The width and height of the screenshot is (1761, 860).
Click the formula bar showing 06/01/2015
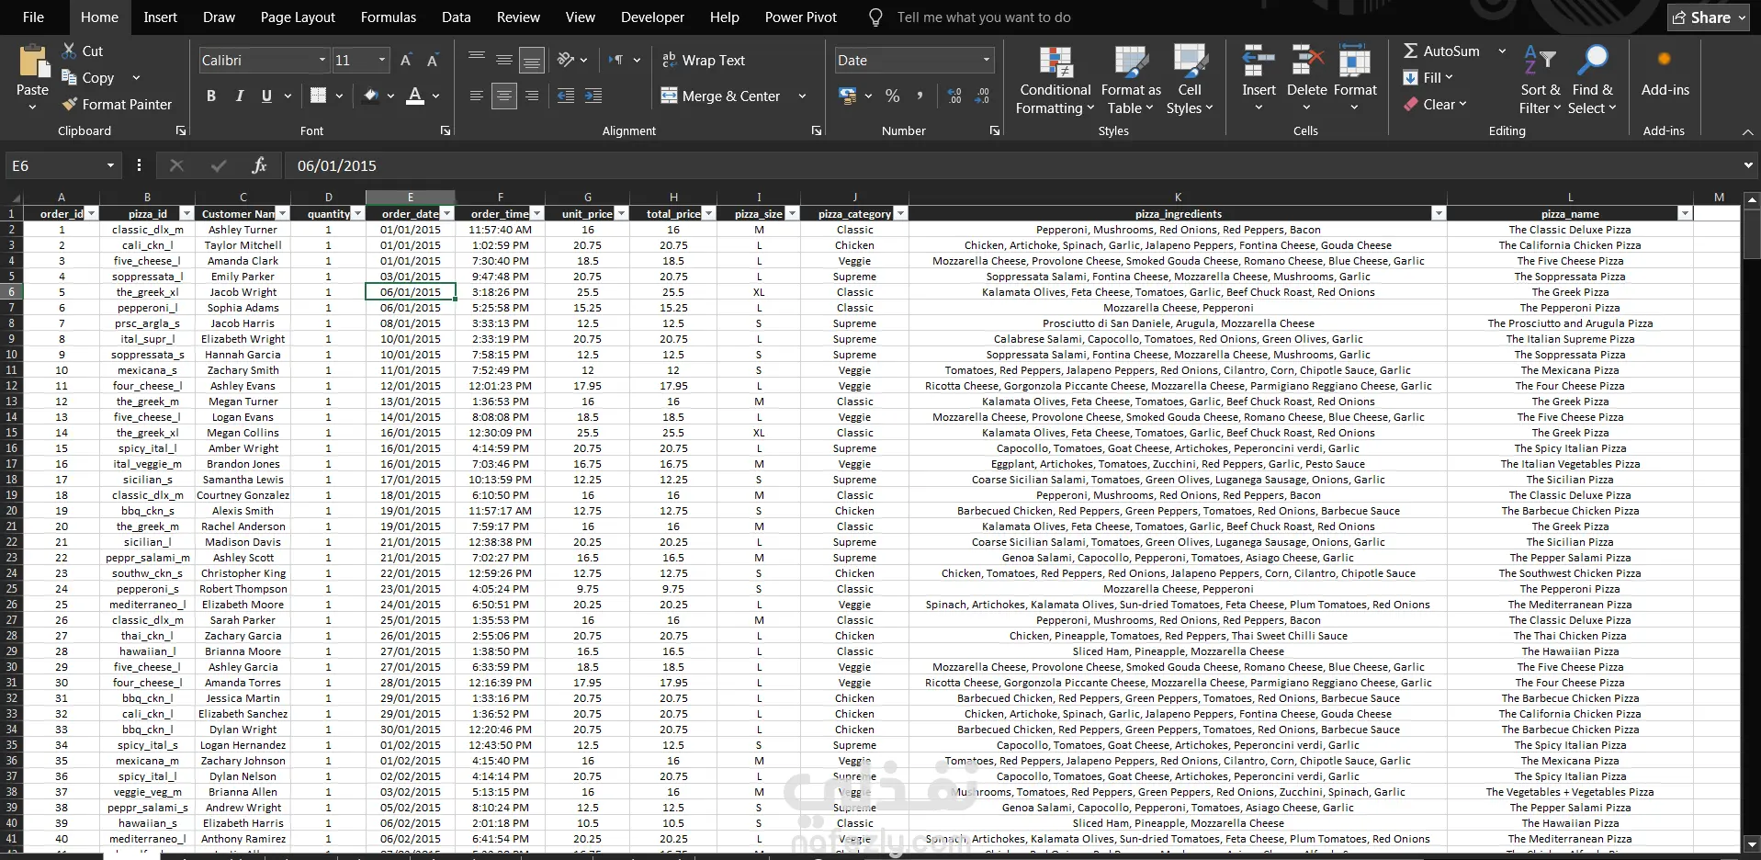point(1010,165)
